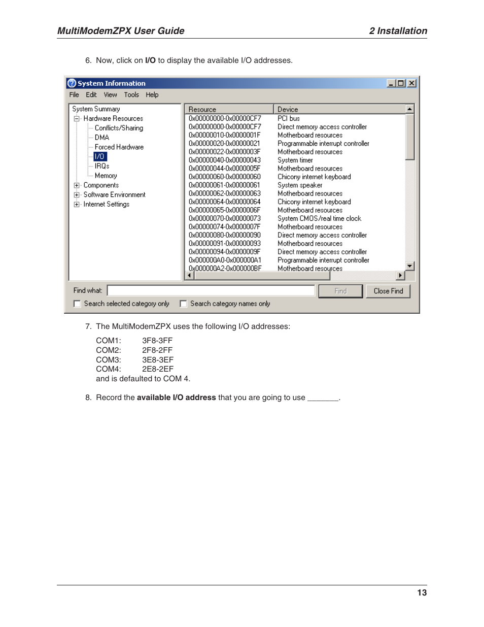Collapse the Hardware Resources node
484x627 pixels.
click(x=77, y=119)
